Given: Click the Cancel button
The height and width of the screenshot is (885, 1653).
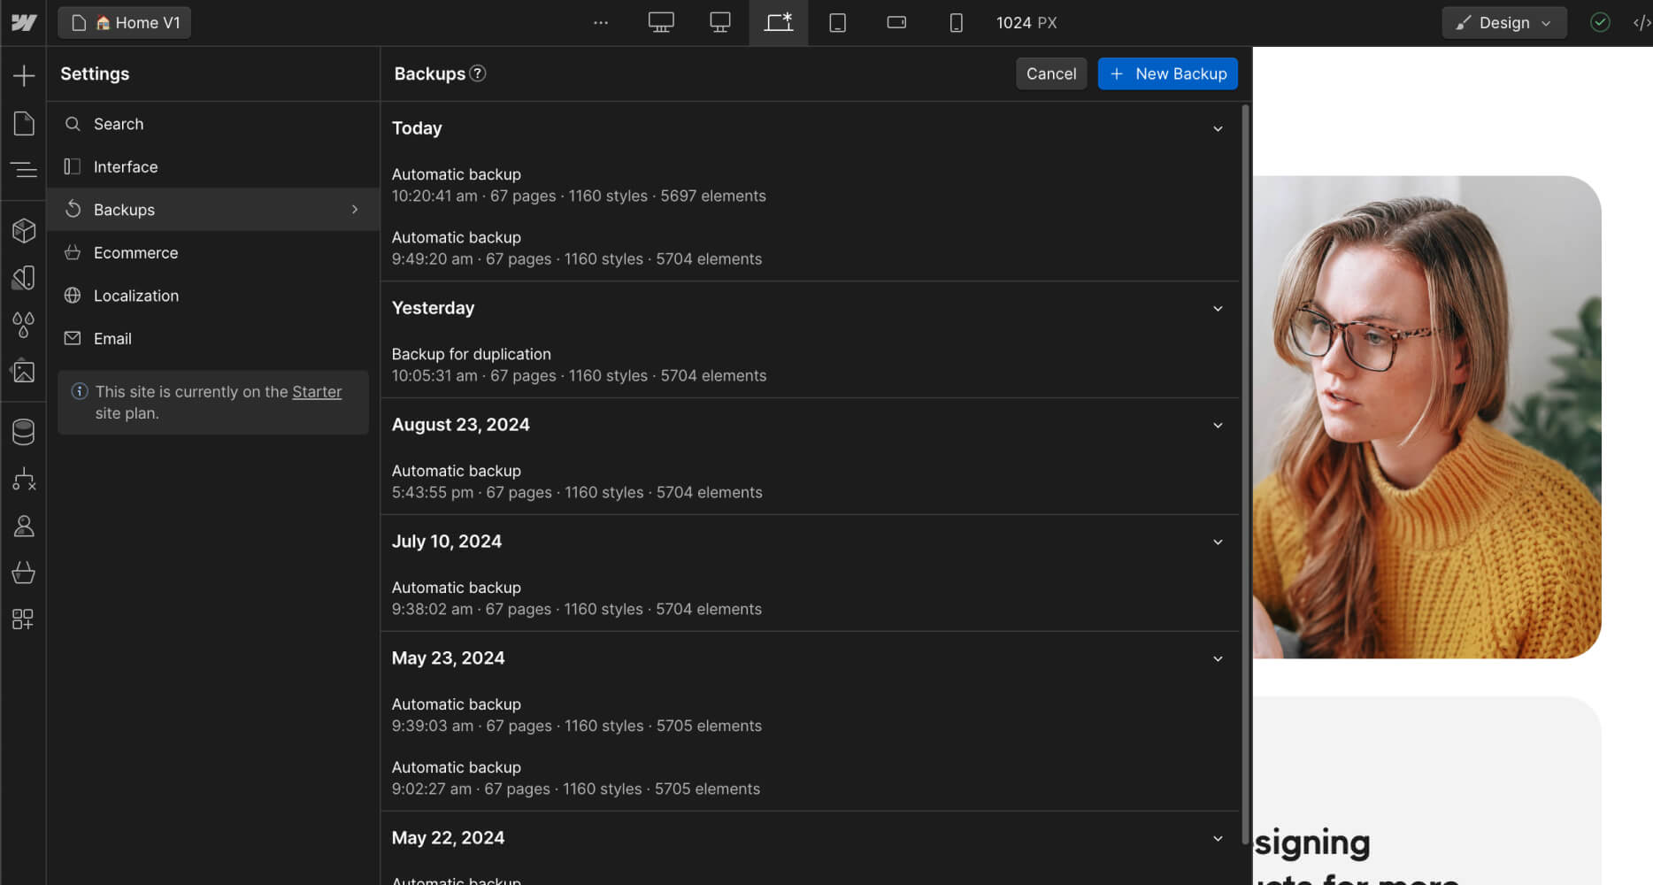Looking at the screenshot, I should point(1051,73).
